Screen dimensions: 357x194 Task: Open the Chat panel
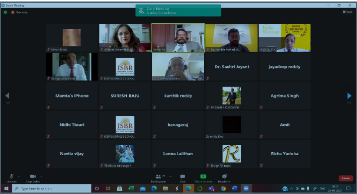coord(182,178)
